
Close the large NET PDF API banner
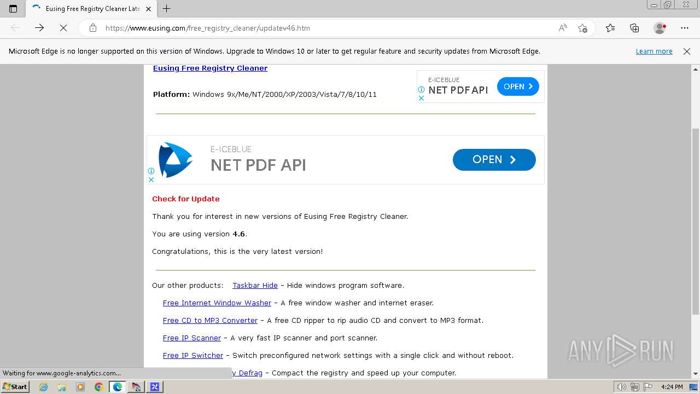tap(151, 179)
